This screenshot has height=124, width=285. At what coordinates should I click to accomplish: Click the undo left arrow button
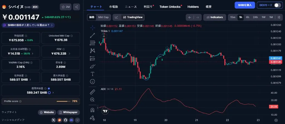tap(190, 17)
